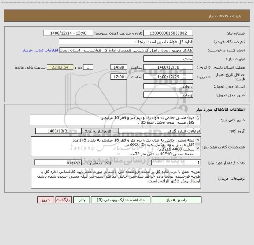This screenshot has width=254, height=245.
Task: Click the need date field 1400/12/21
Action: (58, 131)
